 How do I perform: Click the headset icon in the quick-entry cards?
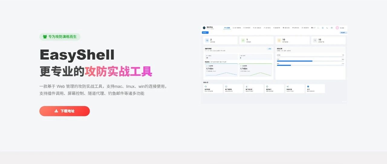[x=206, y=86]
